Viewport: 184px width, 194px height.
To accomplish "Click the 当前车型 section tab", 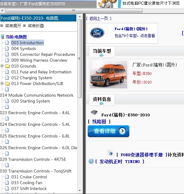I will (x=102, y=52).
